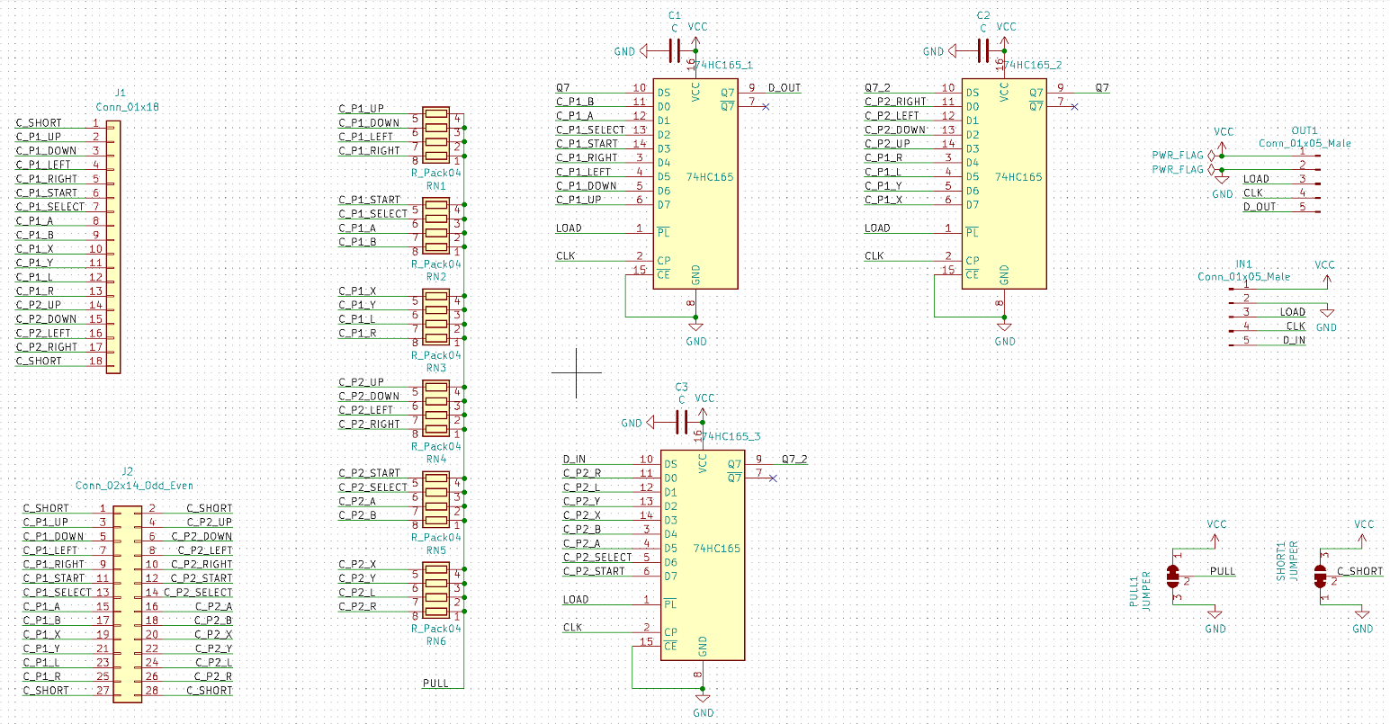The width and height of the screenshot is (1390, 724).
Task: Select LOAD label on IN1 pin 3
Action: pyautogui.click(x=1293, y=312)
